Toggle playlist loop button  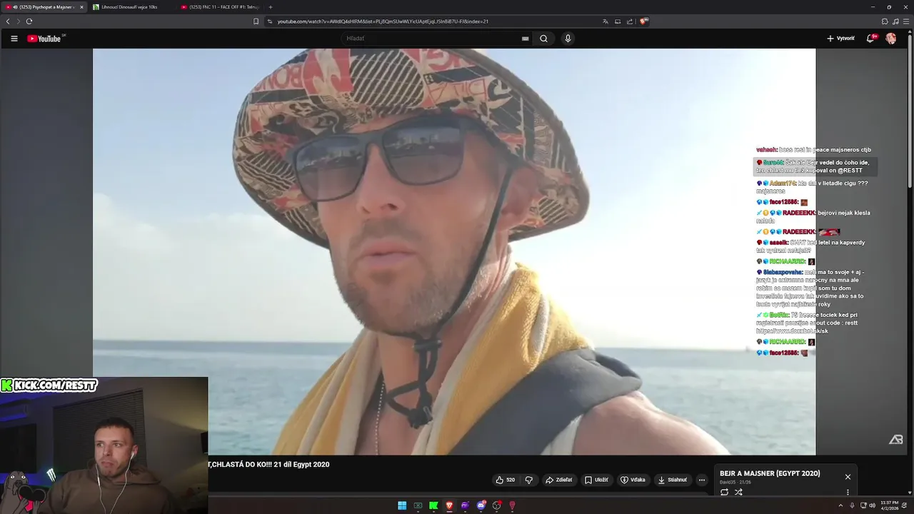click(x=724, y=492)
